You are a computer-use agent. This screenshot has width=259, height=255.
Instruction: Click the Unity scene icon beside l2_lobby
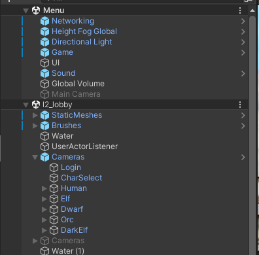tap(36, 105)
